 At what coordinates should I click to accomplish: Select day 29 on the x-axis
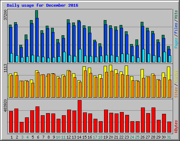pos(158,137)
